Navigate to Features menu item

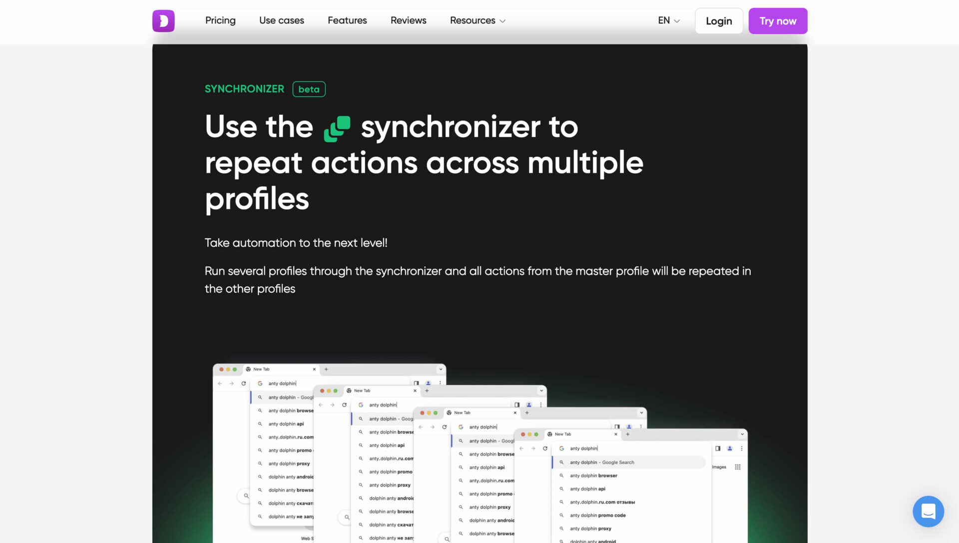pos(347,20)
